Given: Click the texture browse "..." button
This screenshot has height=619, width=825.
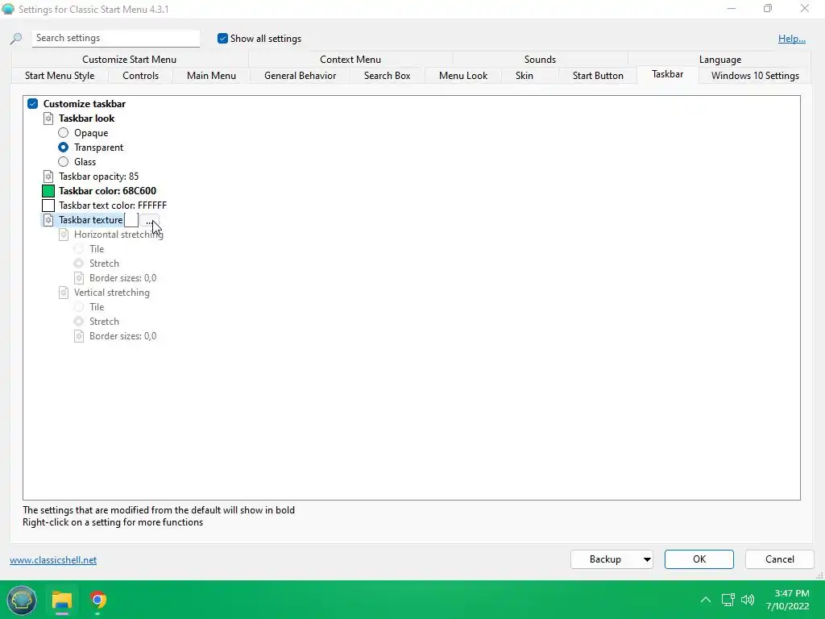Looking at the screenshot, I should (x=149, y=220).
